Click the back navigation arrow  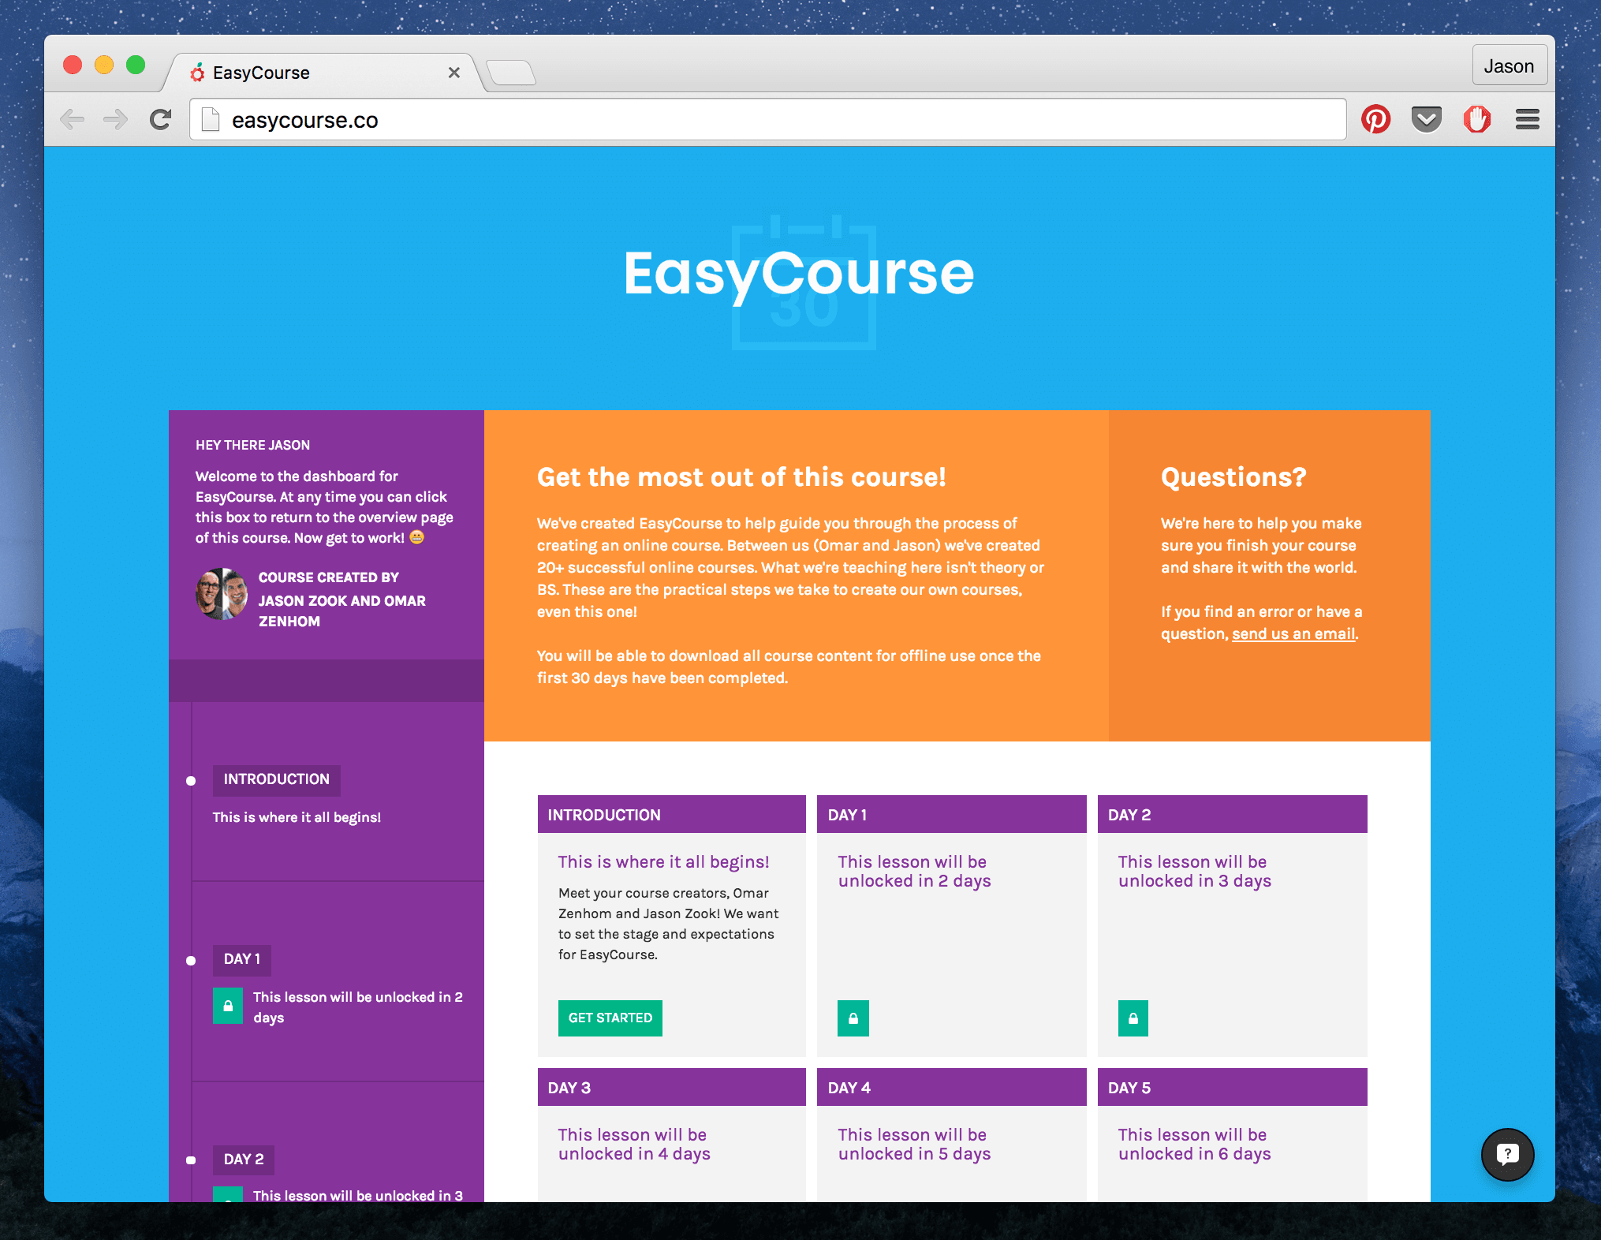click(x=73, y=119)
